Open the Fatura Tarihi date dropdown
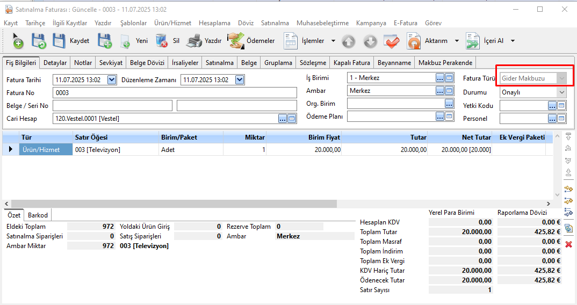 [112, 79]
